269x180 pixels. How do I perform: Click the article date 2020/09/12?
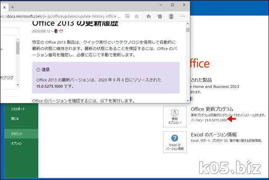coord(41,31)
